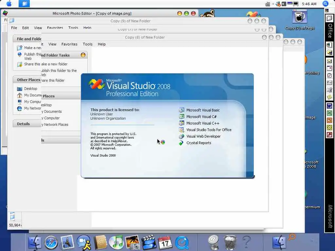Viewport: 335px width, 251px height.
Task: Click Publish this folder in Copy (9) window
Action: 29,56
